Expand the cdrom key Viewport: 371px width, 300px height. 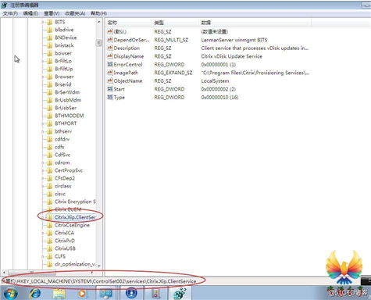pos(43,162)
